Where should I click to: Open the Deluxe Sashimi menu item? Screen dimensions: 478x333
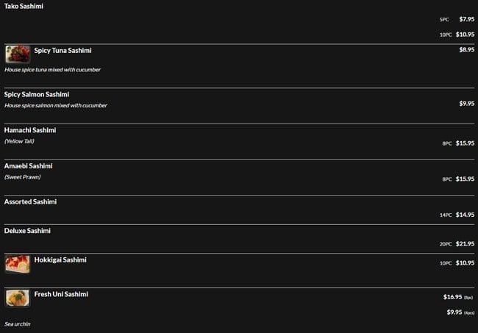point(27,231)
